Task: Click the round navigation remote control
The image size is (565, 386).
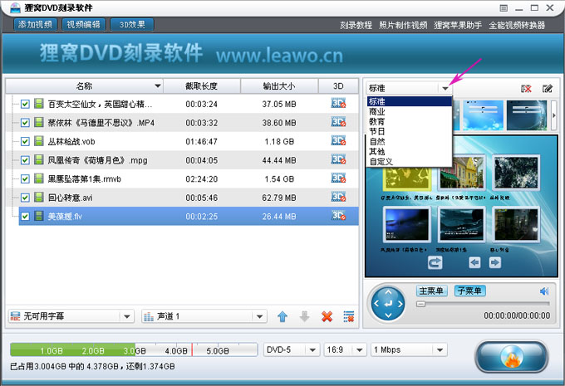Action: point(388,304)
